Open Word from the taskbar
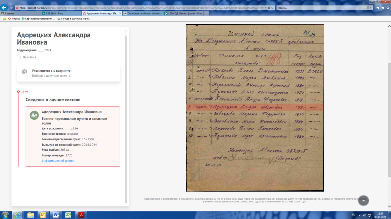391x219 pixels. (x=56, y=215)
